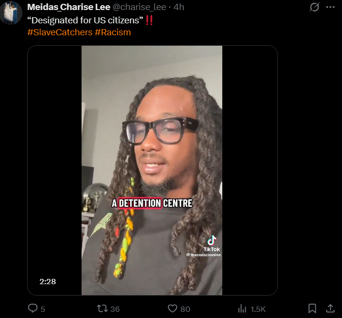
Task: Play the embedded TikTok video
Action: click(152, 170)
